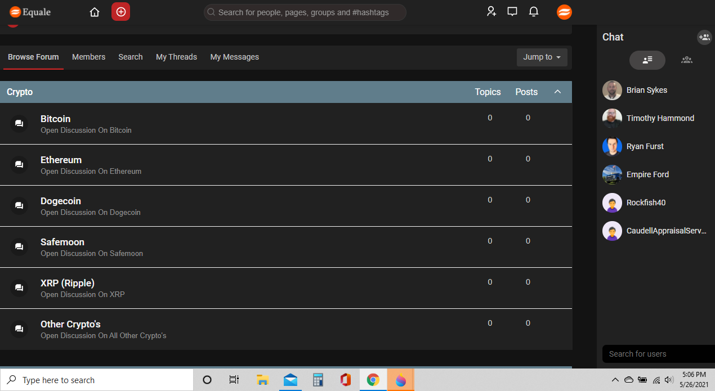Click 'Open Discussion On Bitcoin' text
Screen dimensions: 715x391
86,130
